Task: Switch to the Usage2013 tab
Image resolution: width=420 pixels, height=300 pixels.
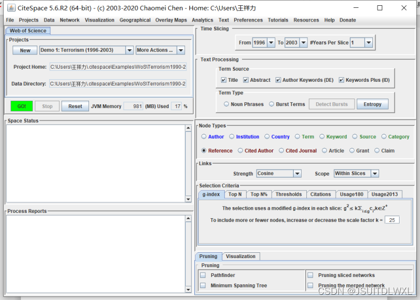Action: (x=384, y=194)
